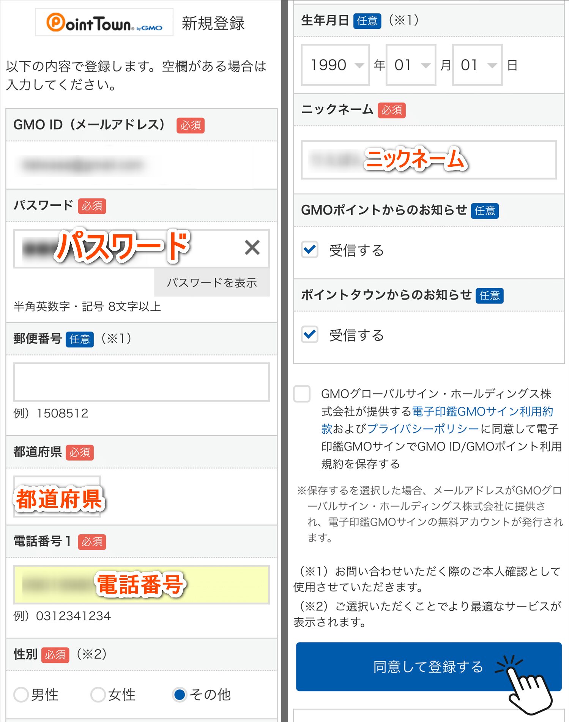Check the 電子印鑑GMOサイン agreement checkbox

[302, 394]
